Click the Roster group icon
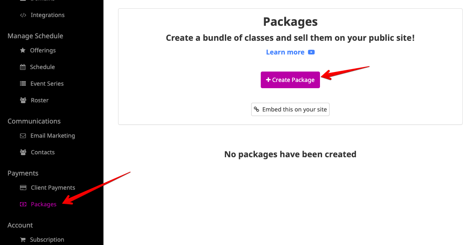 [x=23, y=100]
